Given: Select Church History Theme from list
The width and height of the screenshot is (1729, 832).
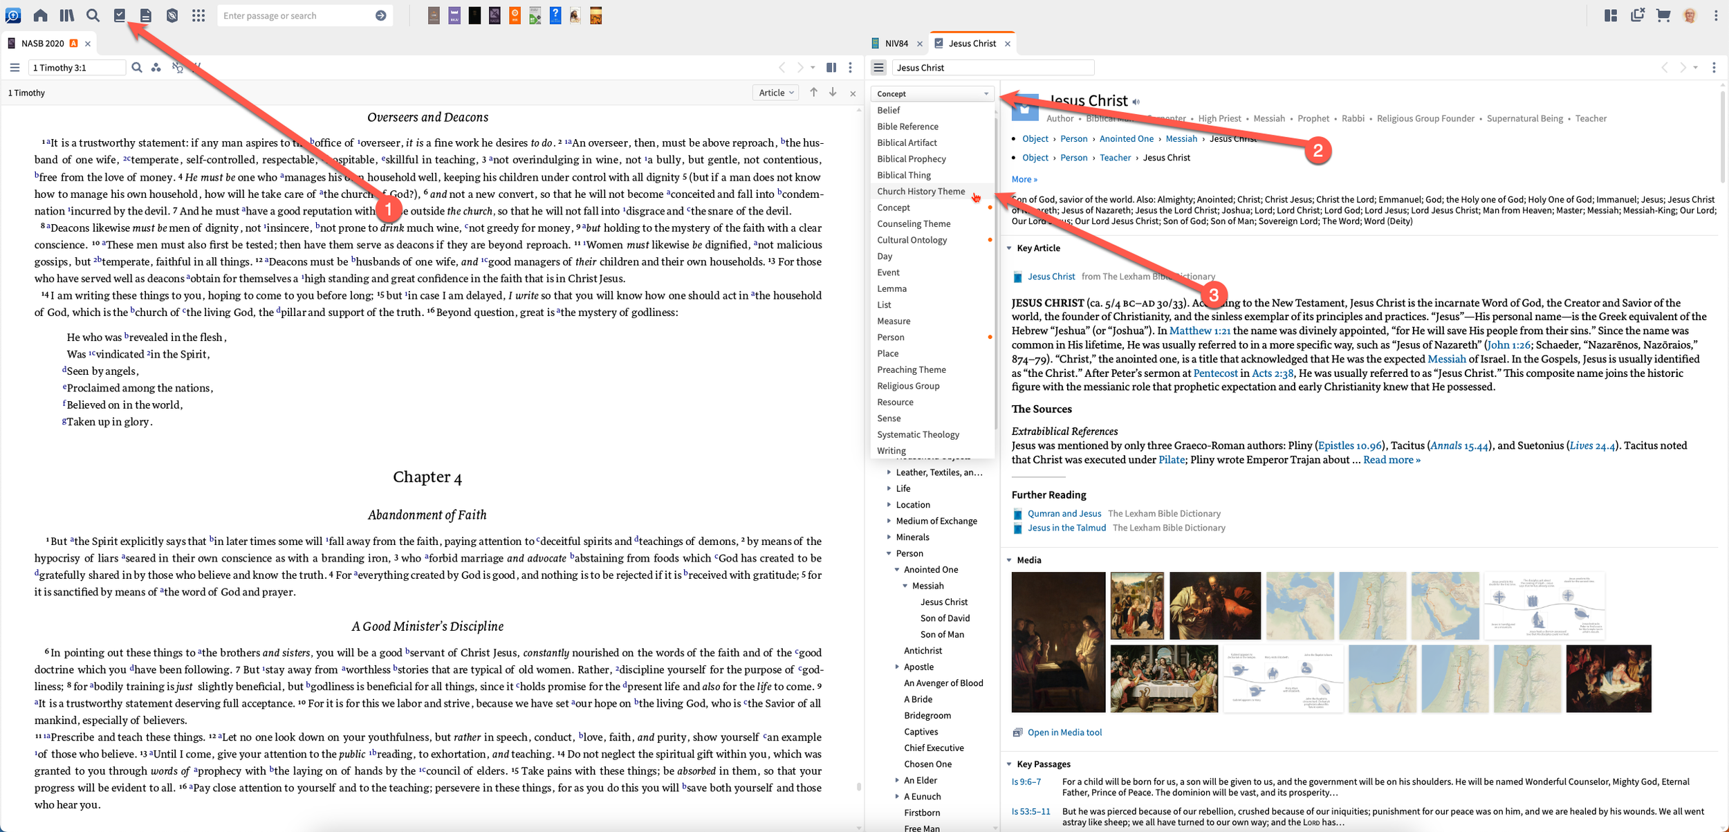Looking at the screenshot, I should point(921,192).
